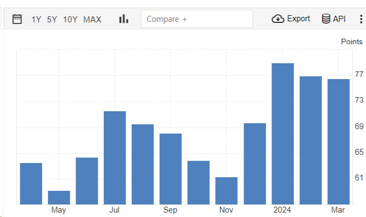Click the plus sign in Compare box
Viewport: 366px width, 217px height.
185,19
